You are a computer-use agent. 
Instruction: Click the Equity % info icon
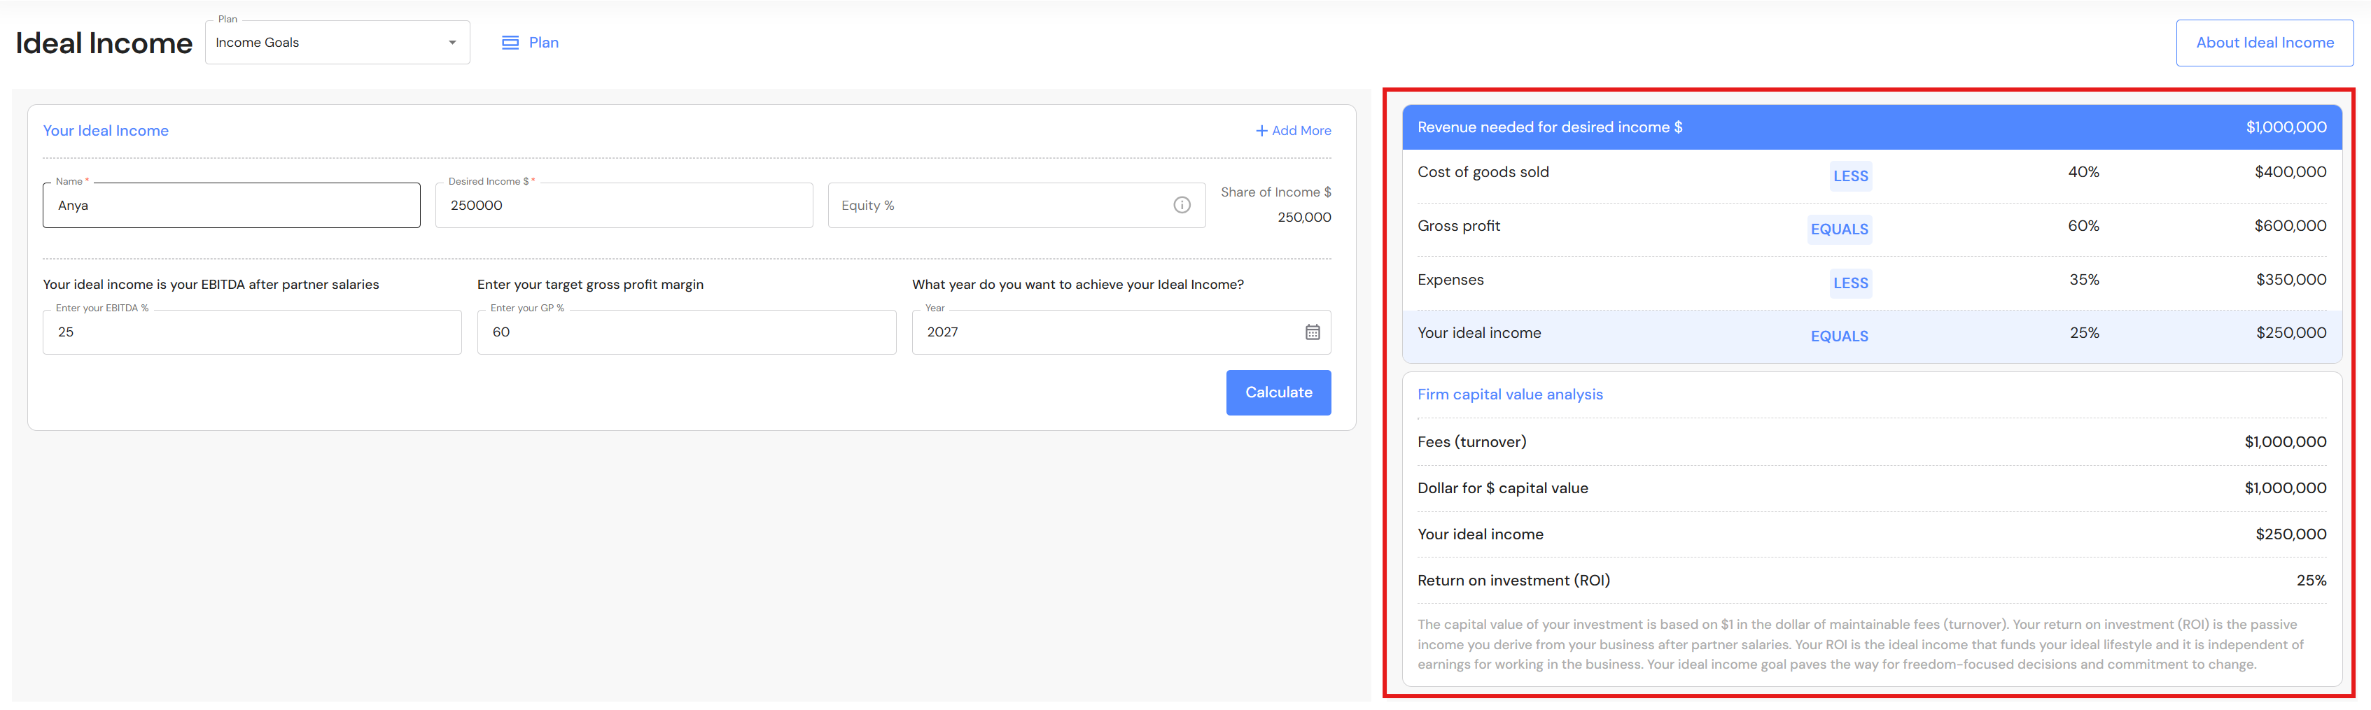[1182, 205]
